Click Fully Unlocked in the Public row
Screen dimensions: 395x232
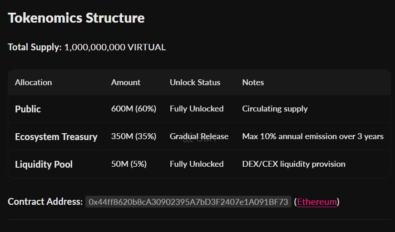[197, 109]
